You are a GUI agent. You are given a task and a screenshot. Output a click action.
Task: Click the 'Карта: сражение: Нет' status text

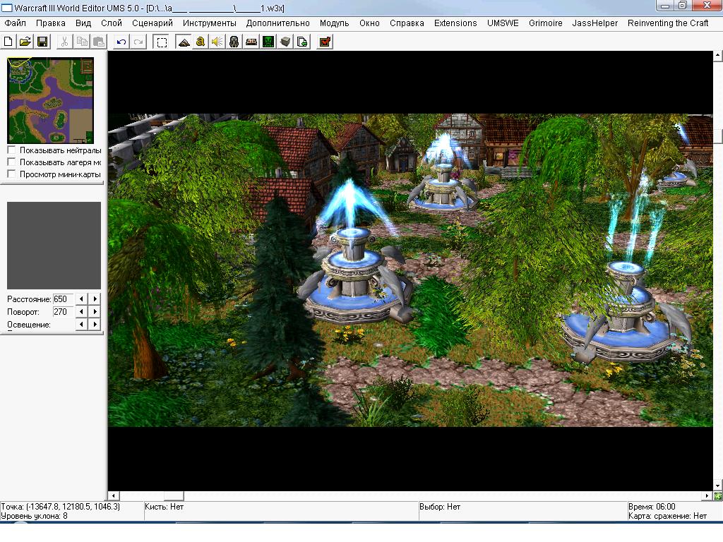[667, 516]
